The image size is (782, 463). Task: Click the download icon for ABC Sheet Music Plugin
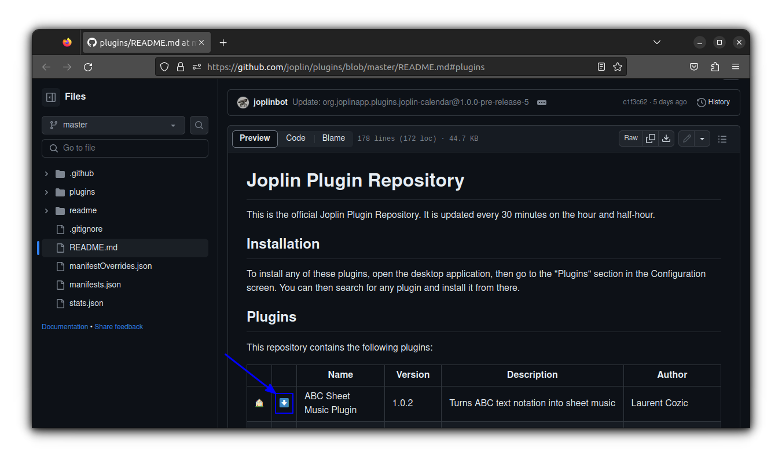[x=284, y=403]
